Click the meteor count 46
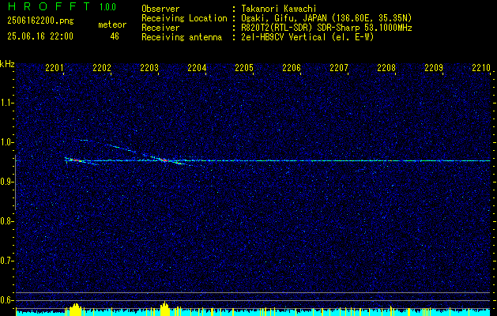Image resolution: width=497 pixels, height=316 pixels. tap(115, 36)
